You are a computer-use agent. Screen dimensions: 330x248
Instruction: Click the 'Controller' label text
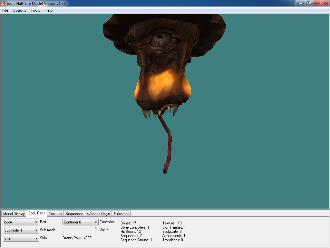coord(107,222)
